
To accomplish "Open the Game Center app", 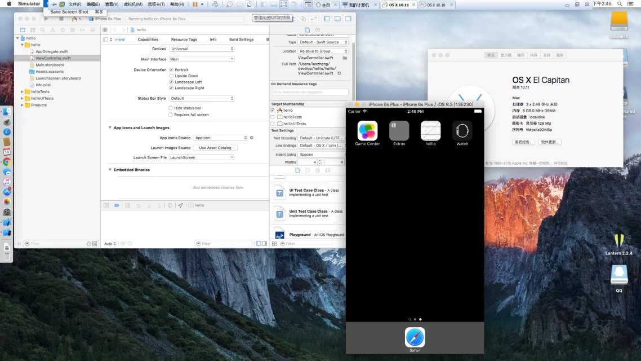I will (367, 131).
